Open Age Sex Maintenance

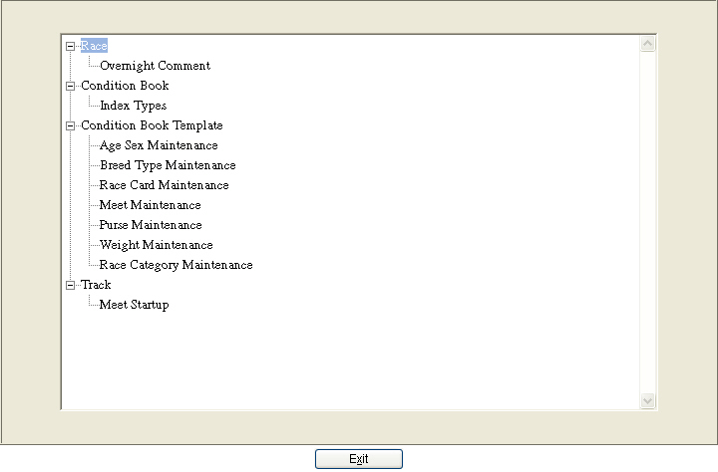[159, 145]
